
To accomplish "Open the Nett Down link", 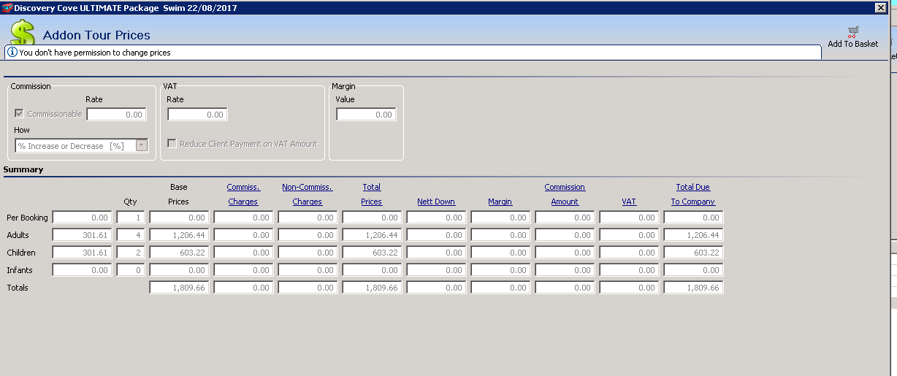I will [436, 202].
